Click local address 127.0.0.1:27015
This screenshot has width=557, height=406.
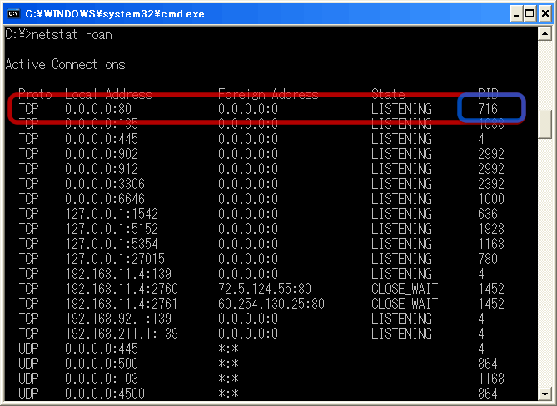pyautogui.click(x=107, y=259)
